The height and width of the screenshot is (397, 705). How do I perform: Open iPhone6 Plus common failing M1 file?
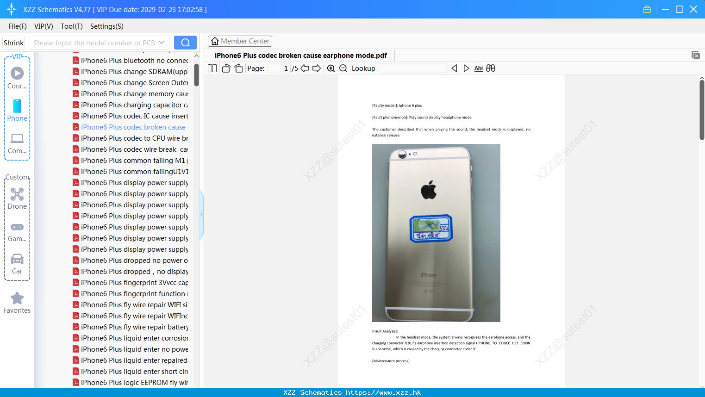coord(131,161)
